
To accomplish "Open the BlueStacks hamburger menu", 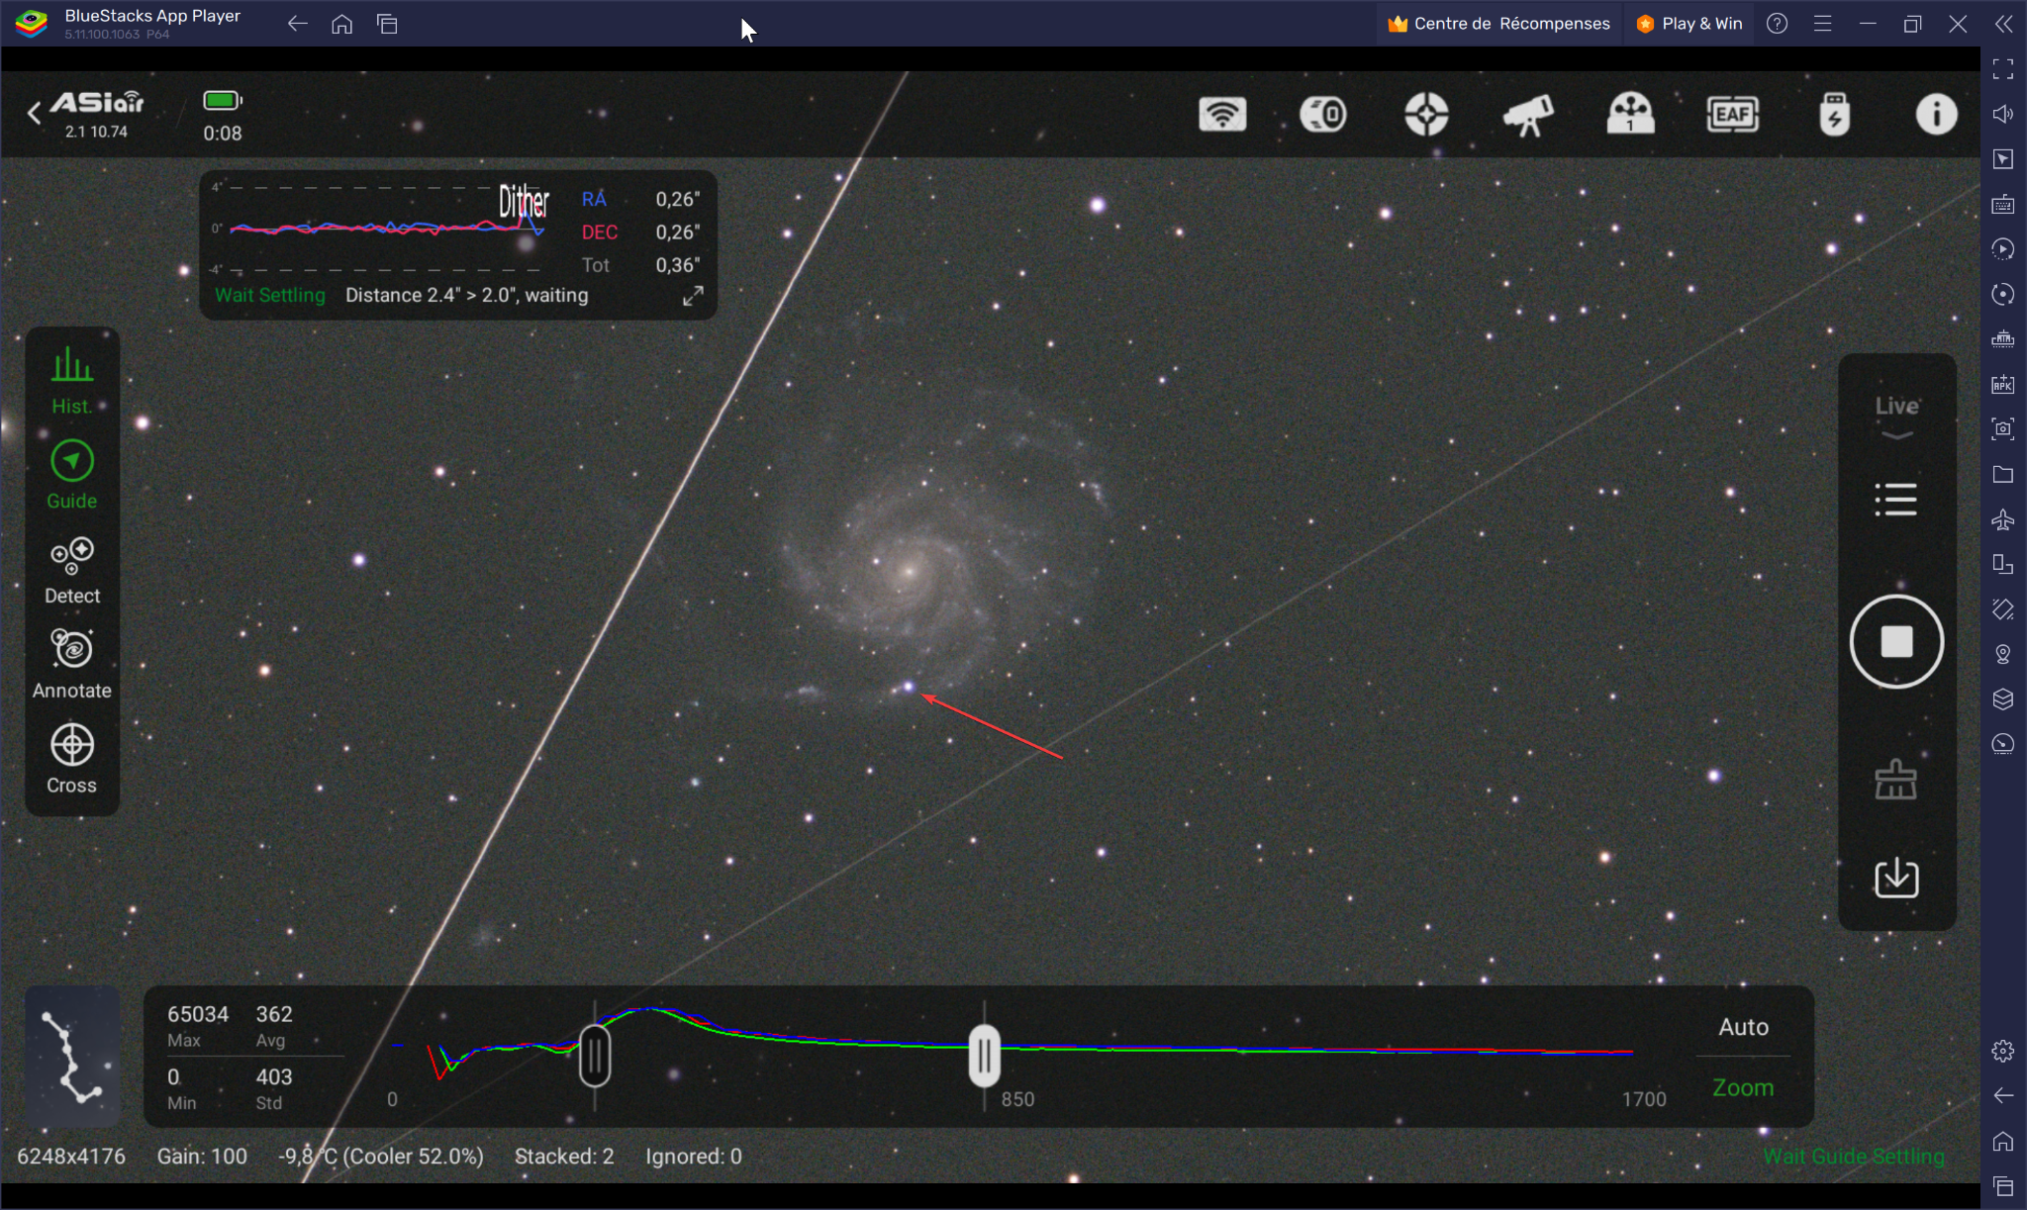I will (1822, 24).
